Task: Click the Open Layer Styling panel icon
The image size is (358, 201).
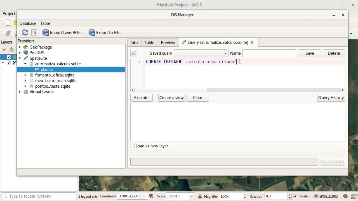Action: [4, 50]
